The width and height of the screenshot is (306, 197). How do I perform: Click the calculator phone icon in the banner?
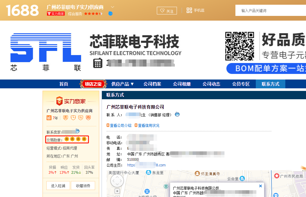[98, 63]
